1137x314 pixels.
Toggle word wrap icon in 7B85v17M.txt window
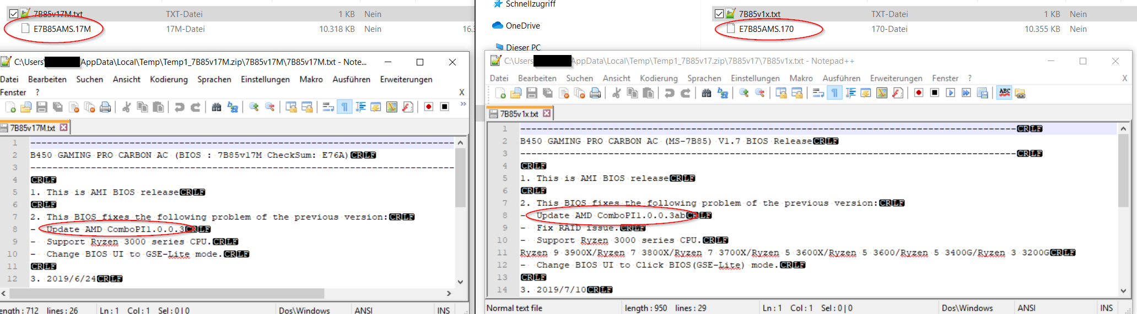[x=328, y=107]
